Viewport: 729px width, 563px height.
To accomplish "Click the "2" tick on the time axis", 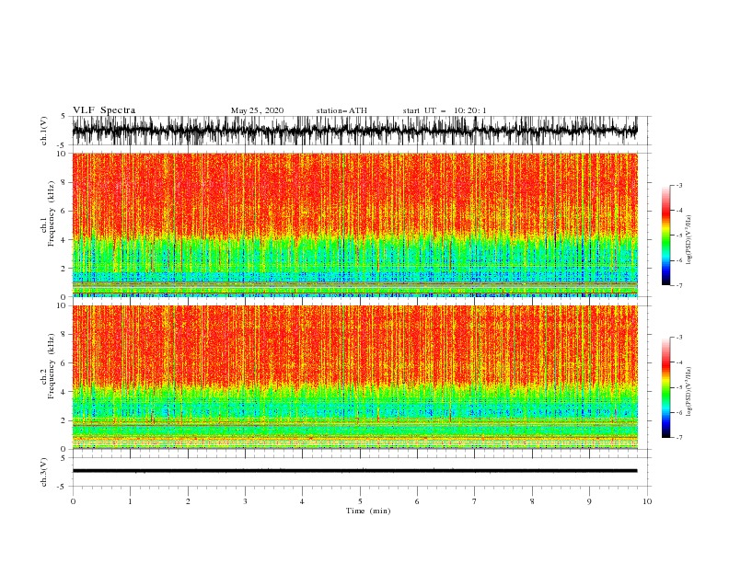I will [188, 501].
